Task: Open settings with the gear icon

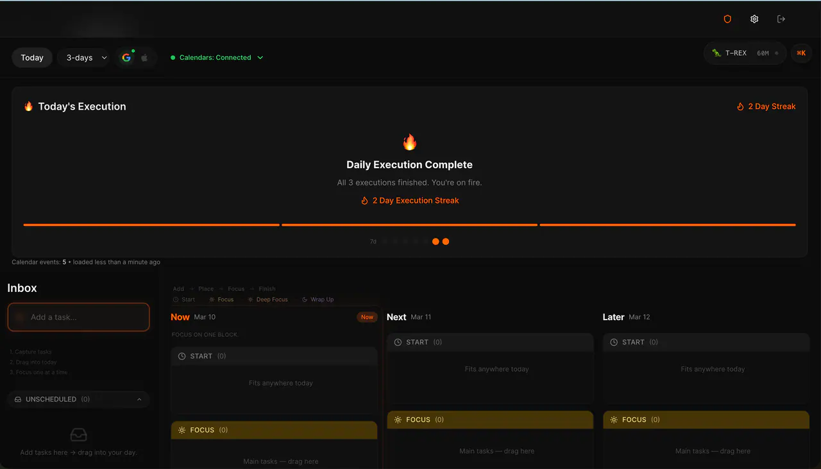Action: point(754,19)
